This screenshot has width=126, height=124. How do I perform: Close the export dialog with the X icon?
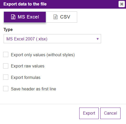(122, 4)
